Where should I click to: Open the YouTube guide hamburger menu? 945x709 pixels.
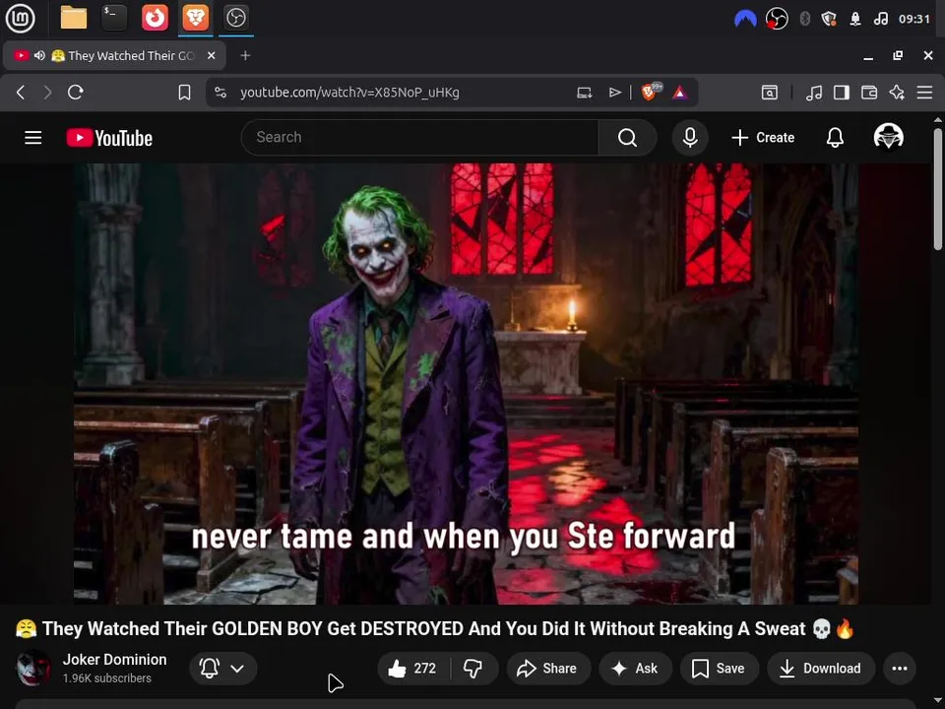pos(33,138)
